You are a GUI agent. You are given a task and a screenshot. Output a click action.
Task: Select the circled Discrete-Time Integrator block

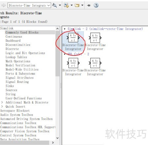[73, 42]
